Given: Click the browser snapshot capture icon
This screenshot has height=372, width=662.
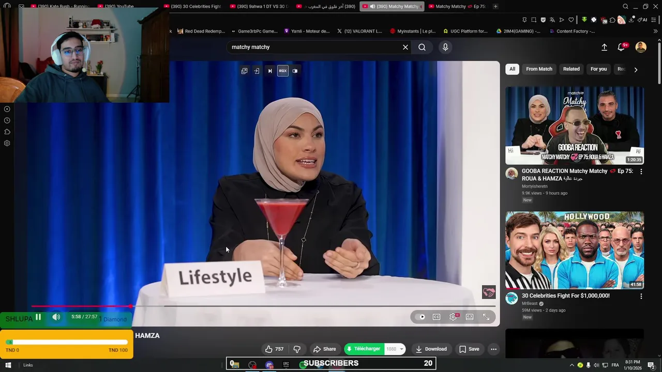Looking at the screenshot, I should point(534,20).
